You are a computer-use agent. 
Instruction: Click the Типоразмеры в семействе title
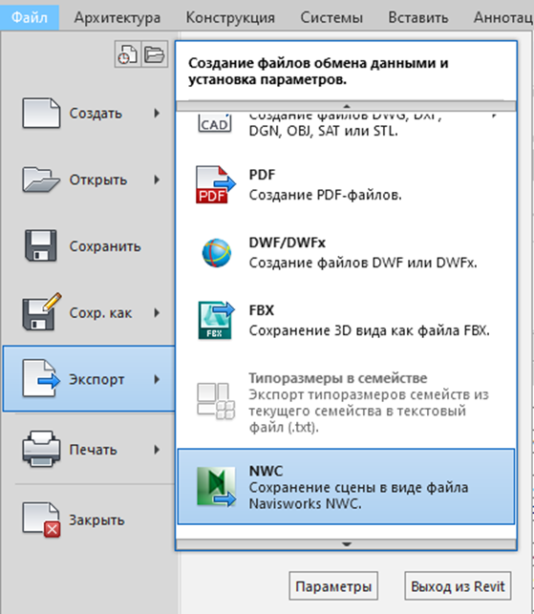[x=338, y=378]
